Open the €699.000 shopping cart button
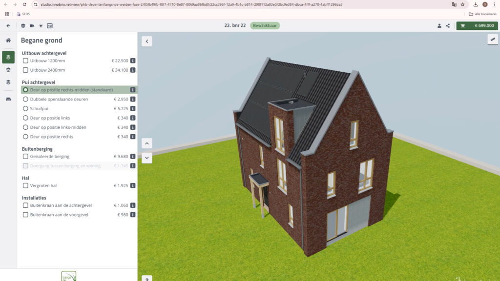 [x=477, y=26]
